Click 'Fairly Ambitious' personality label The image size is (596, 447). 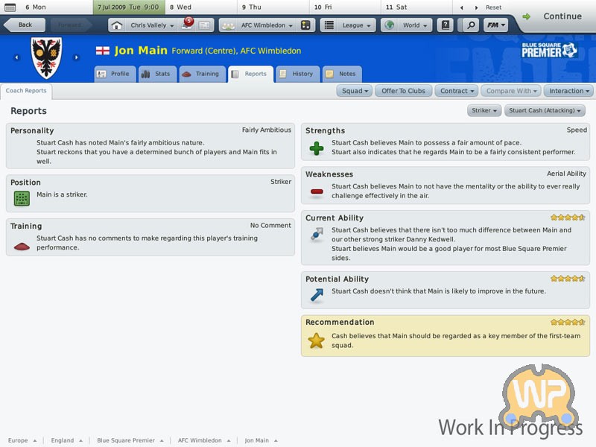267,130
